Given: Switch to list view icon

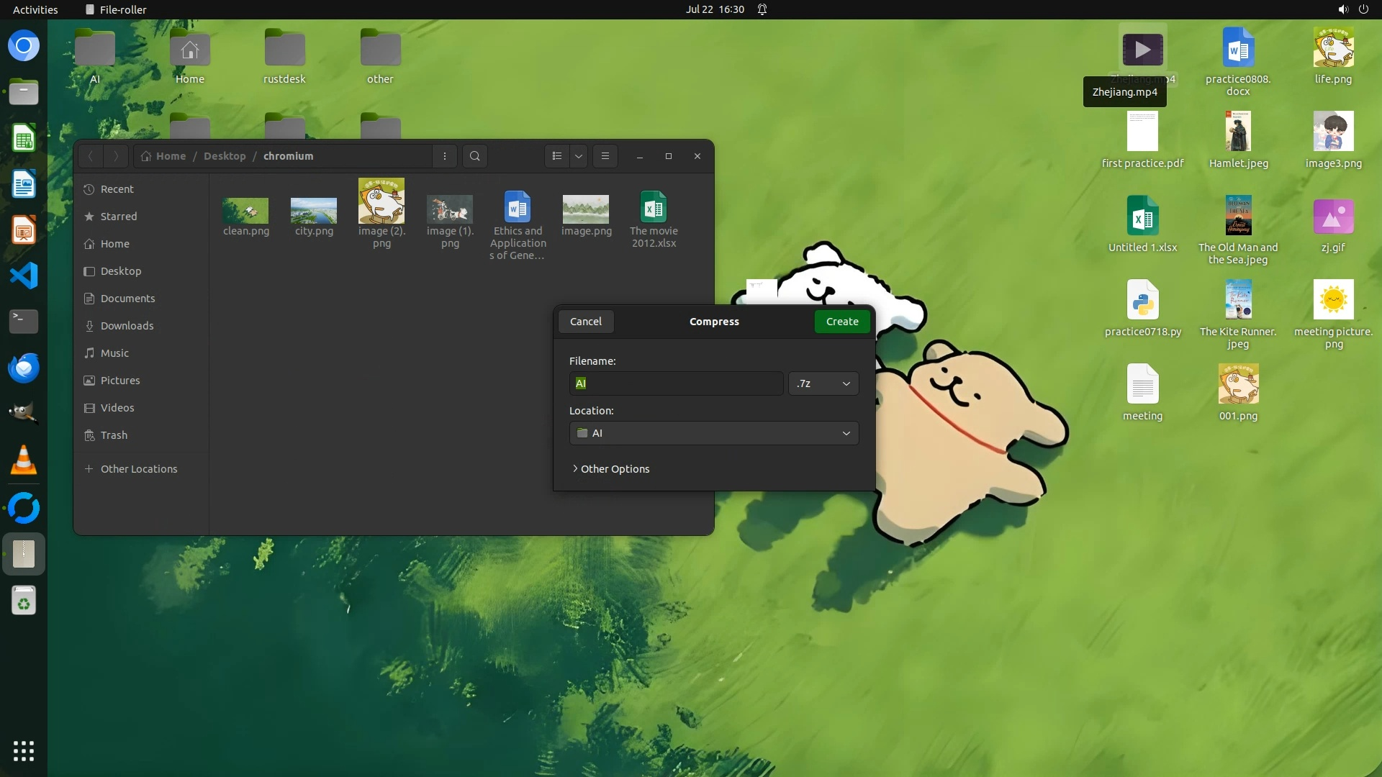Looking at the screenshot, I should [556, 156].
